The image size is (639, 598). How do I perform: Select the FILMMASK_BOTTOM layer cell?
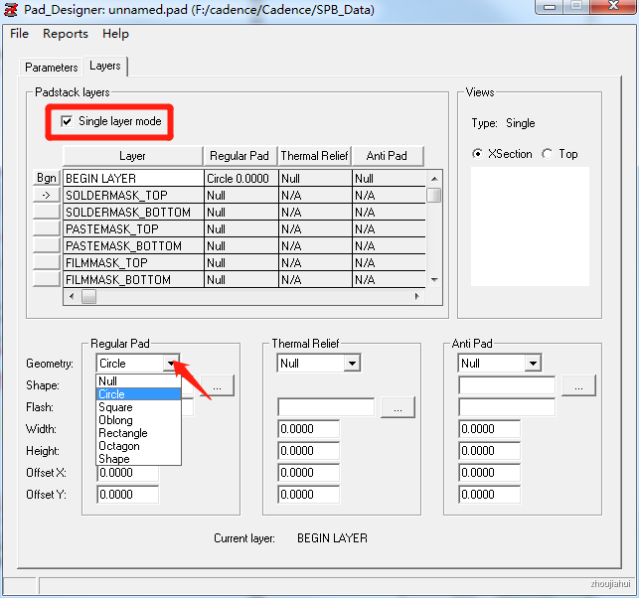pyautogui.click(x=134, y=280)
